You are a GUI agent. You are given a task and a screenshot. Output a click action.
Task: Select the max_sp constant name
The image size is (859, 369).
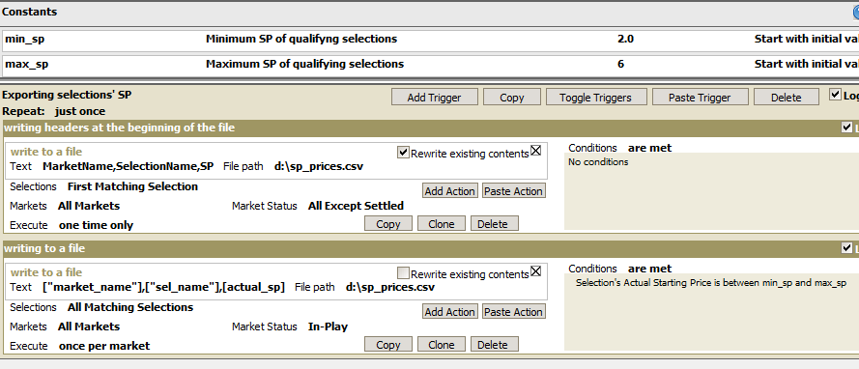[27, 64]
